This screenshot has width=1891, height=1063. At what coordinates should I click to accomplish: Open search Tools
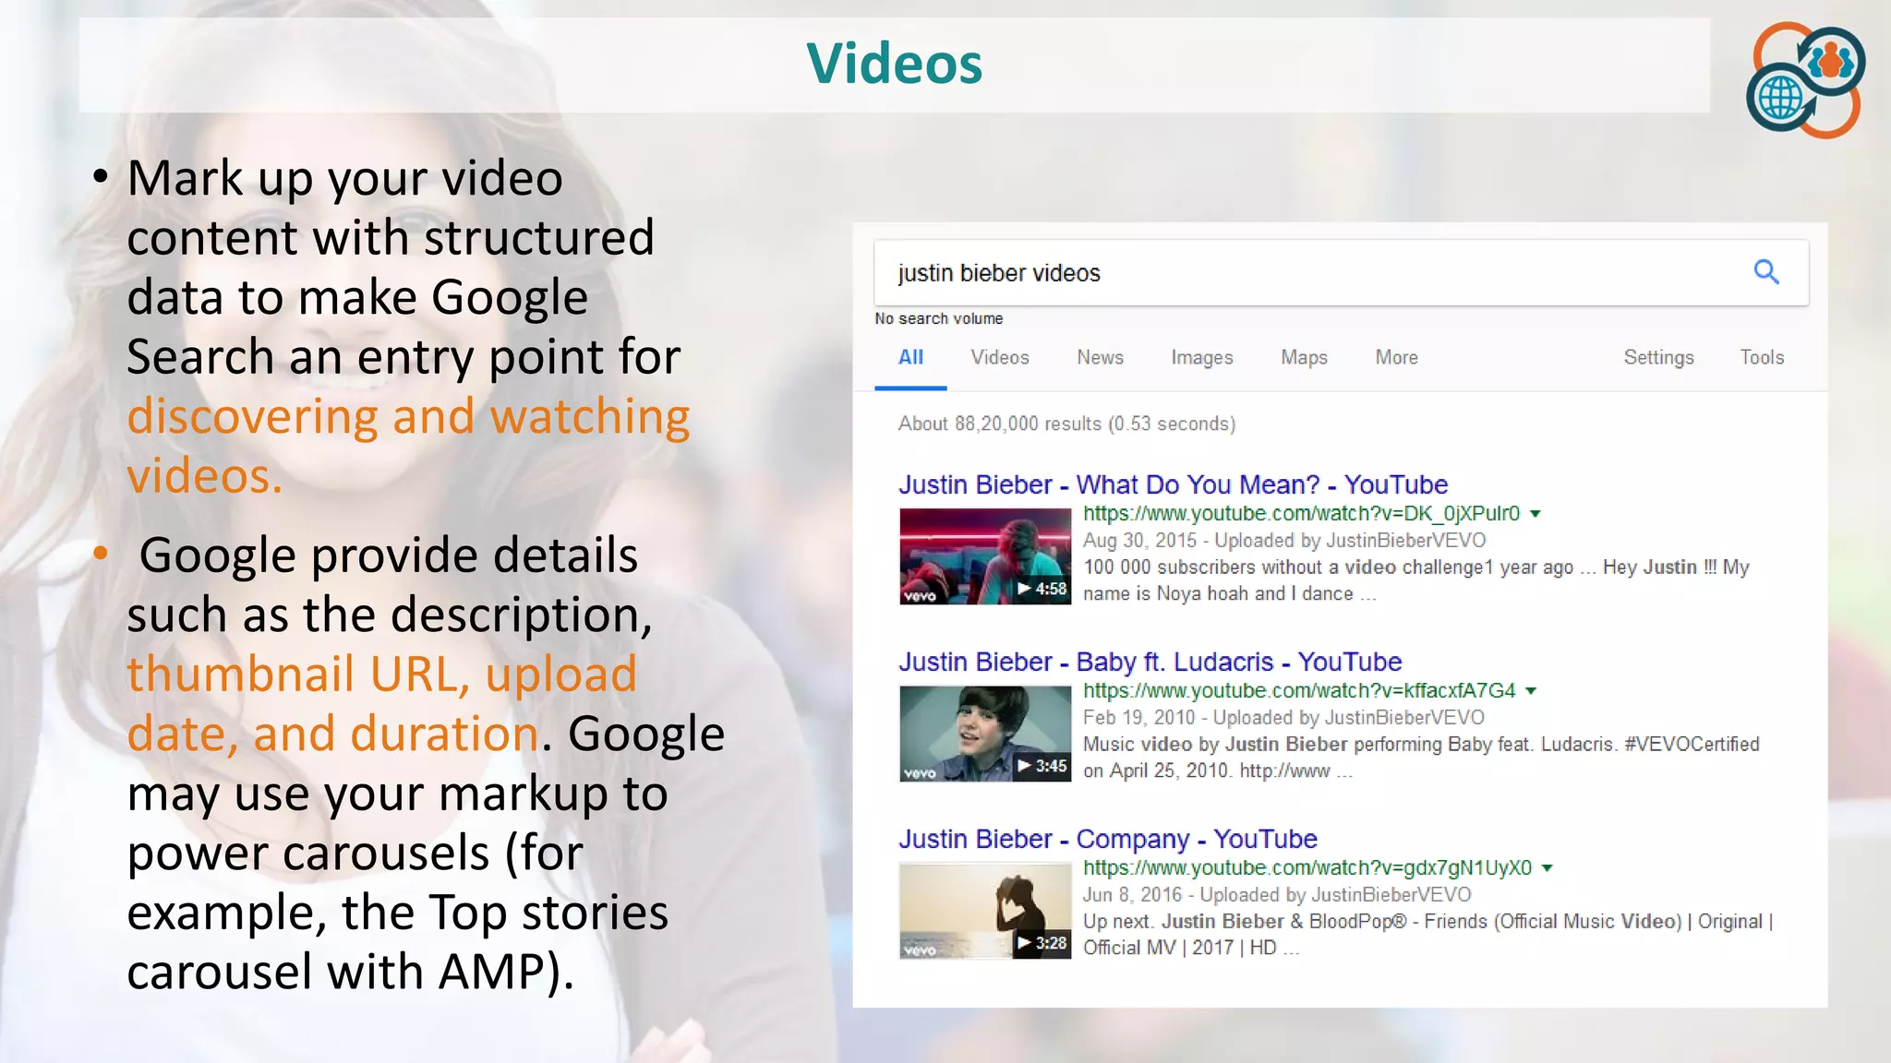click(1762, 358)
